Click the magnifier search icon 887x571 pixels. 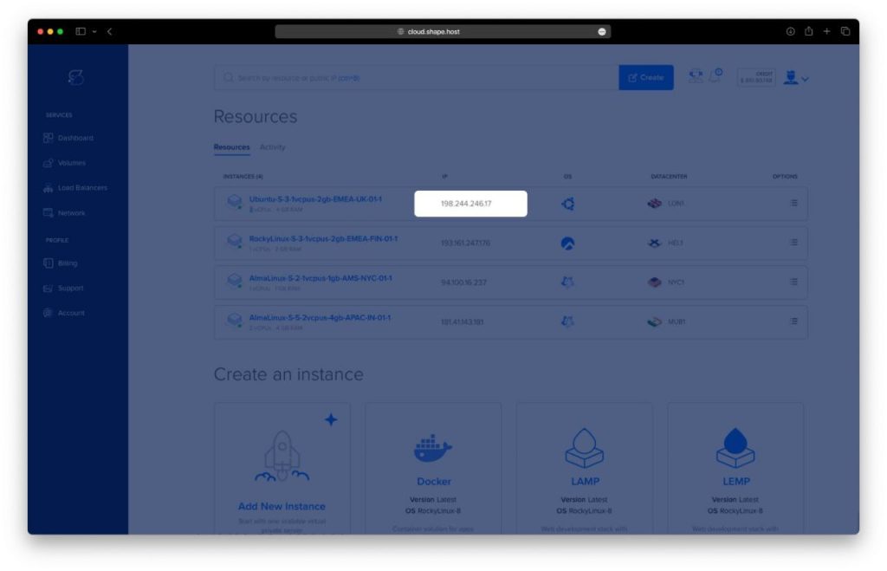click(228, 77)
